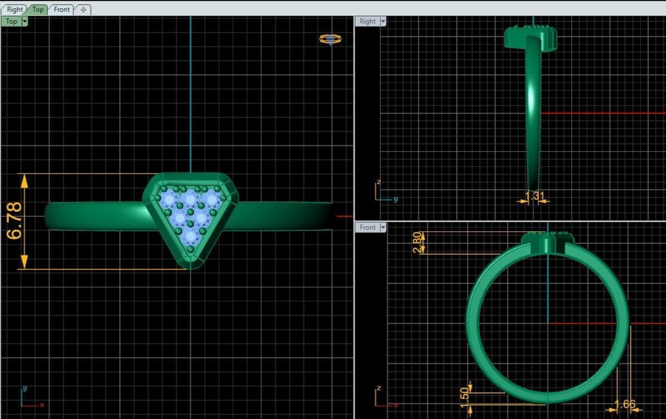This screenshot has height=419, width=666.
Task: Pick the 2.80 height dimension text
Action: click(417, 243)
